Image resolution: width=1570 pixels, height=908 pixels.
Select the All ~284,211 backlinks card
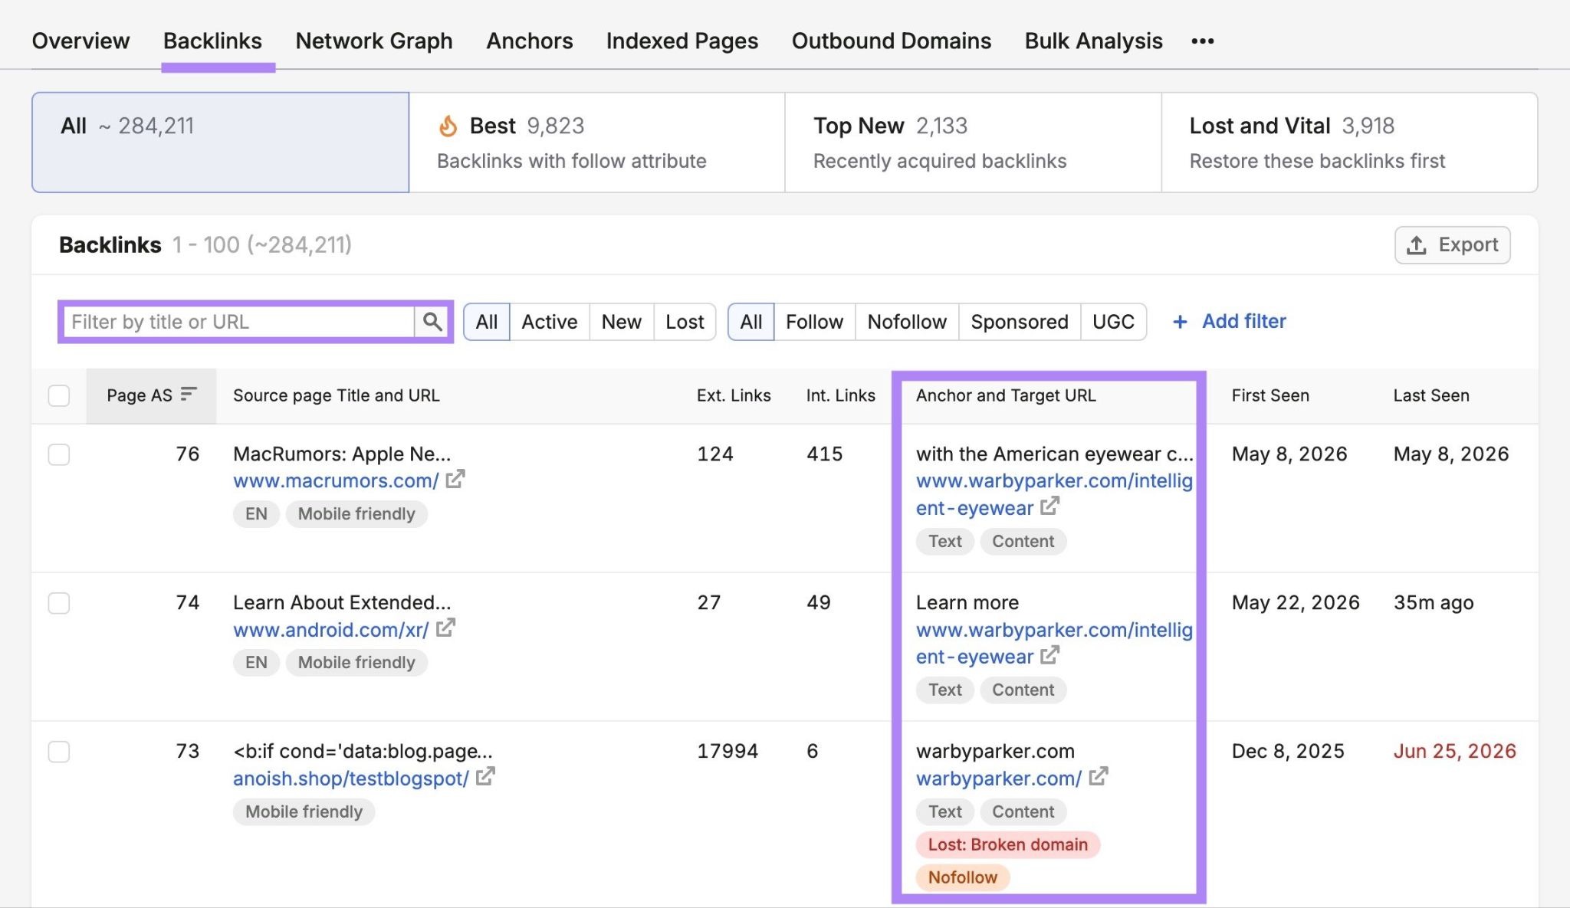(220, 143)
